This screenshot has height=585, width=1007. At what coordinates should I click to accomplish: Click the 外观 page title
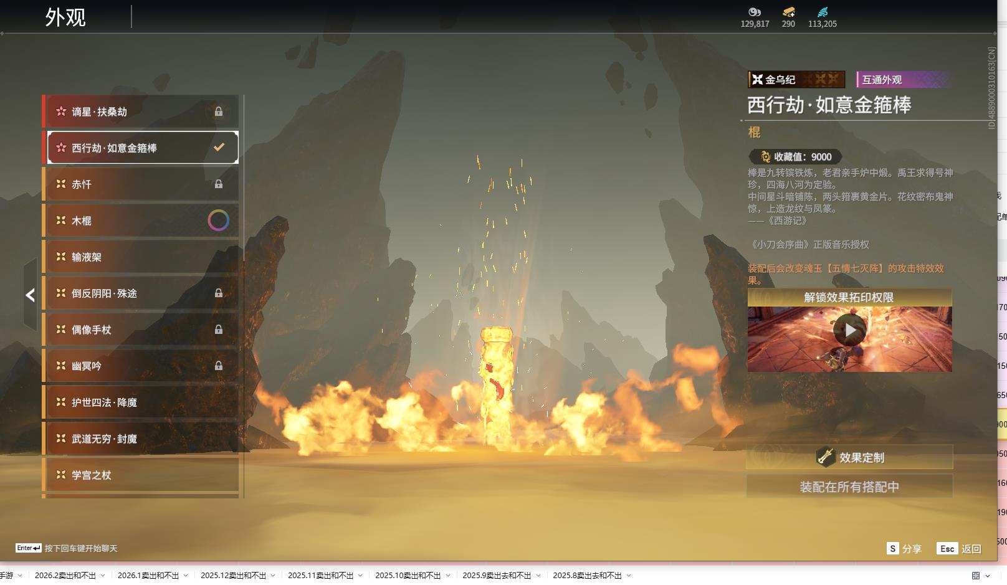(x=65, y=17)
